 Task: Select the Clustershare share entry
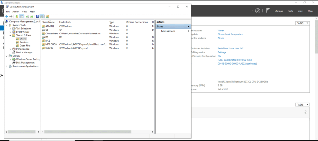[51, 34]
